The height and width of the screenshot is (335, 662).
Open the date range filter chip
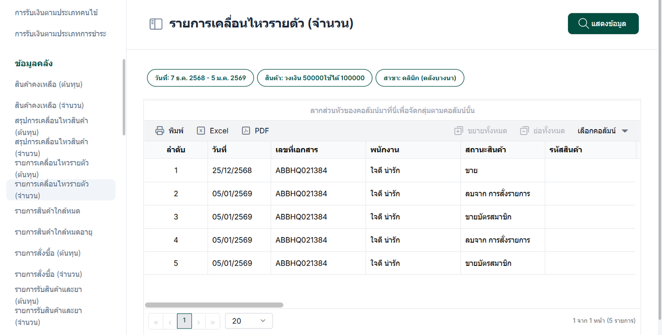[200, 78]
